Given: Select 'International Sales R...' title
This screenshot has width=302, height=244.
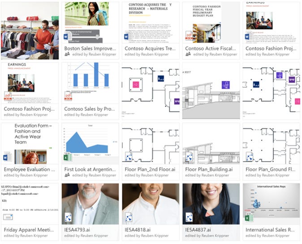Looking at the screenshot, I should 270,230.
